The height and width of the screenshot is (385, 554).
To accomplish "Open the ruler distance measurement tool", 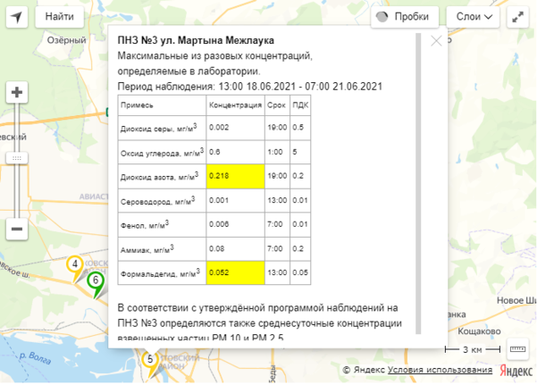I will (x=518, y=348).
